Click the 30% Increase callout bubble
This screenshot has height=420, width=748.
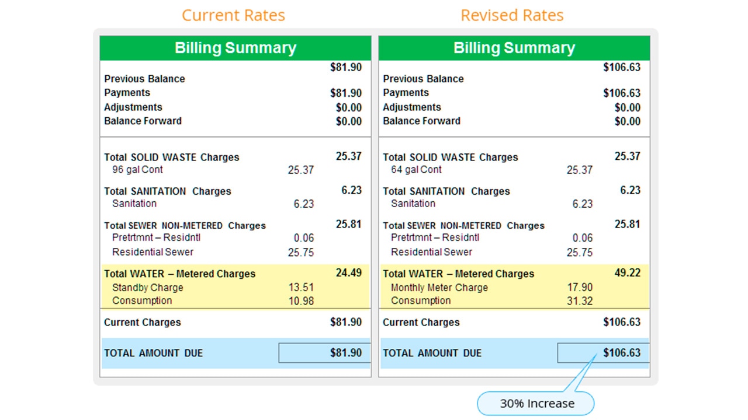[535, 403]
